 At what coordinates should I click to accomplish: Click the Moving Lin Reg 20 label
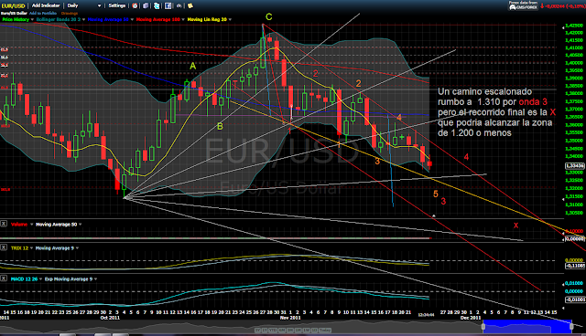click(207, 19)
